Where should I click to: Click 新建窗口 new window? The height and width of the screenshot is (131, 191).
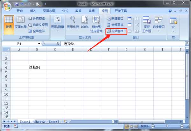click(115, 19)
